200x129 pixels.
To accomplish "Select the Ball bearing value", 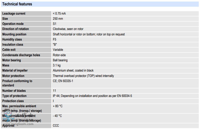I will (60, 60).
